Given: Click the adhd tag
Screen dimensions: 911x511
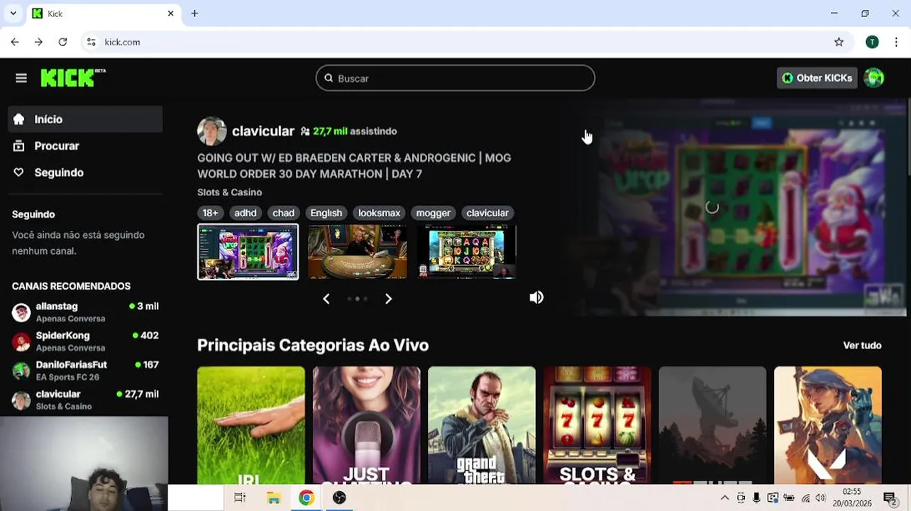Looking at the screenshot, I should click(x=245, y=213).
